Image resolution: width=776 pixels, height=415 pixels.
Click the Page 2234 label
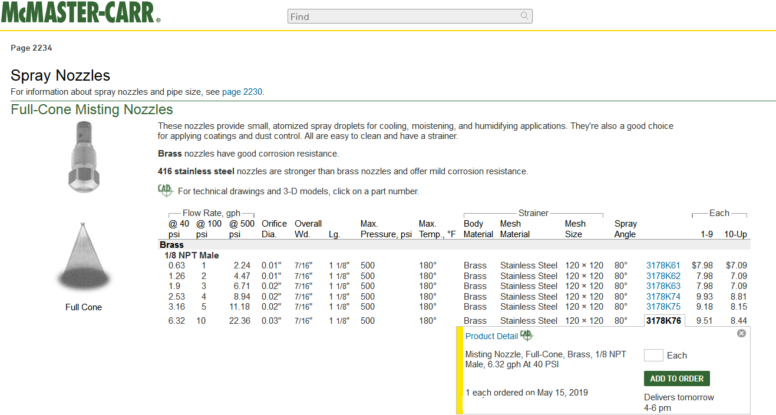click(31, 48)
